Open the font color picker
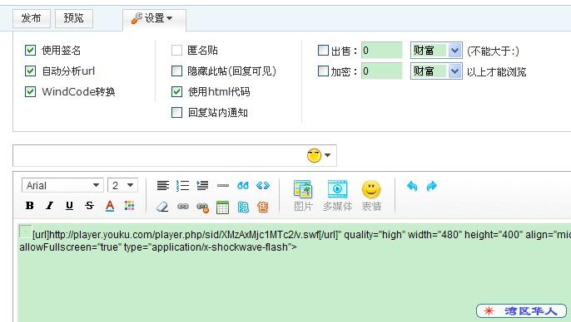 [110, 206]
